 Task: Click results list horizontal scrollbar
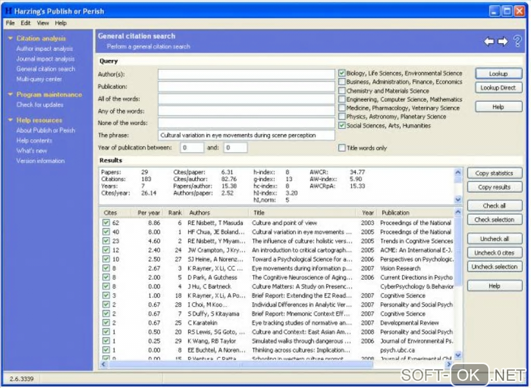pyautogui.click(x=241, y=364)
